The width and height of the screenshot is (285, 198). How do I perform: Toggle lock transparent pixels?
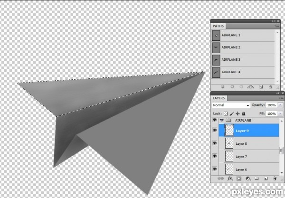click(x=226, y=113)
